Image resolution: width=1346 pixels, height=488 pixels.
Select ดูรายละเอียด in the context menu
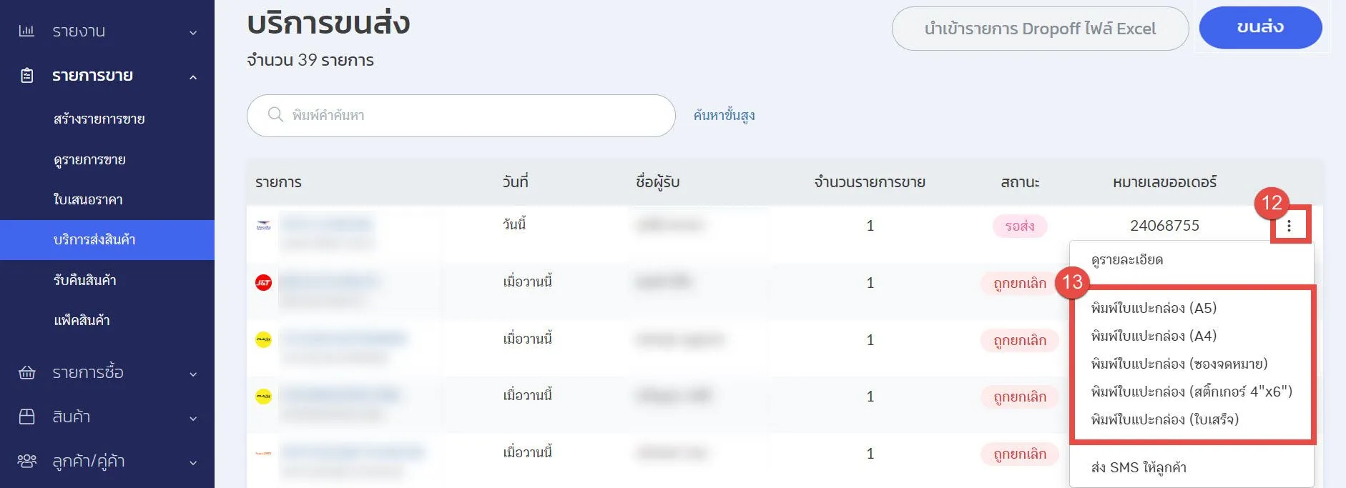(1126, 260)
